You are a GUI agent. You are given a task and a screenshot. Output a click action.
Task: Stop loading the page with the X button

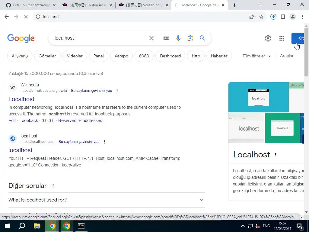(x=26, y=17)
